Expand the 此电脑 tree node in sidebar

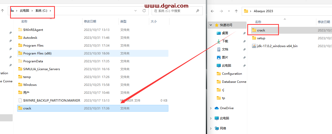211,118
